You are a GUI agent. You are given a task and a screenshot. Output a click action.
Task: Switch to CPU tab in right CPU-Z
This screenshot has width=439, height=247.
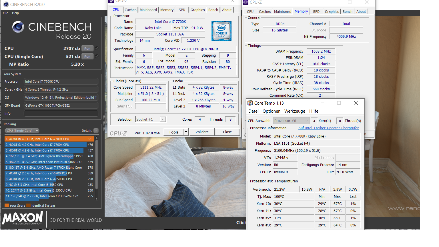click(250, 12)
